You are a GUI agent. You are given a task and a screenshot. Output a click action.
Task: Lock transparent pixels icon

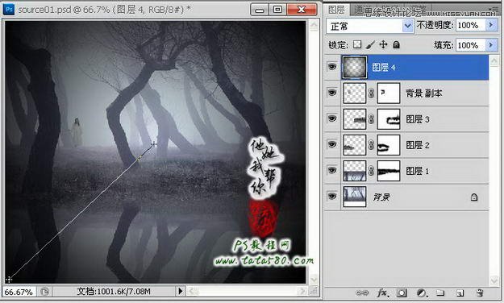click(x=357, y=44)
